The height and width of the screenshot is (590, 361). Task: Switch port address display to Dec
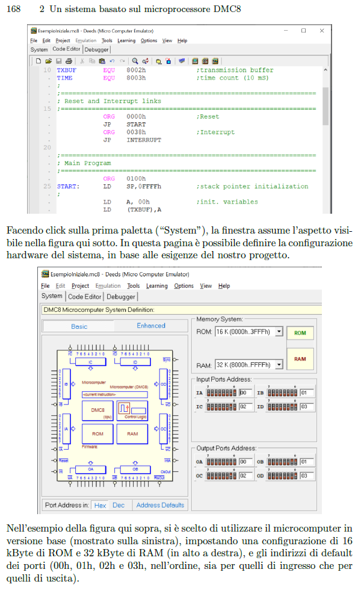click(x=119, y=505)
